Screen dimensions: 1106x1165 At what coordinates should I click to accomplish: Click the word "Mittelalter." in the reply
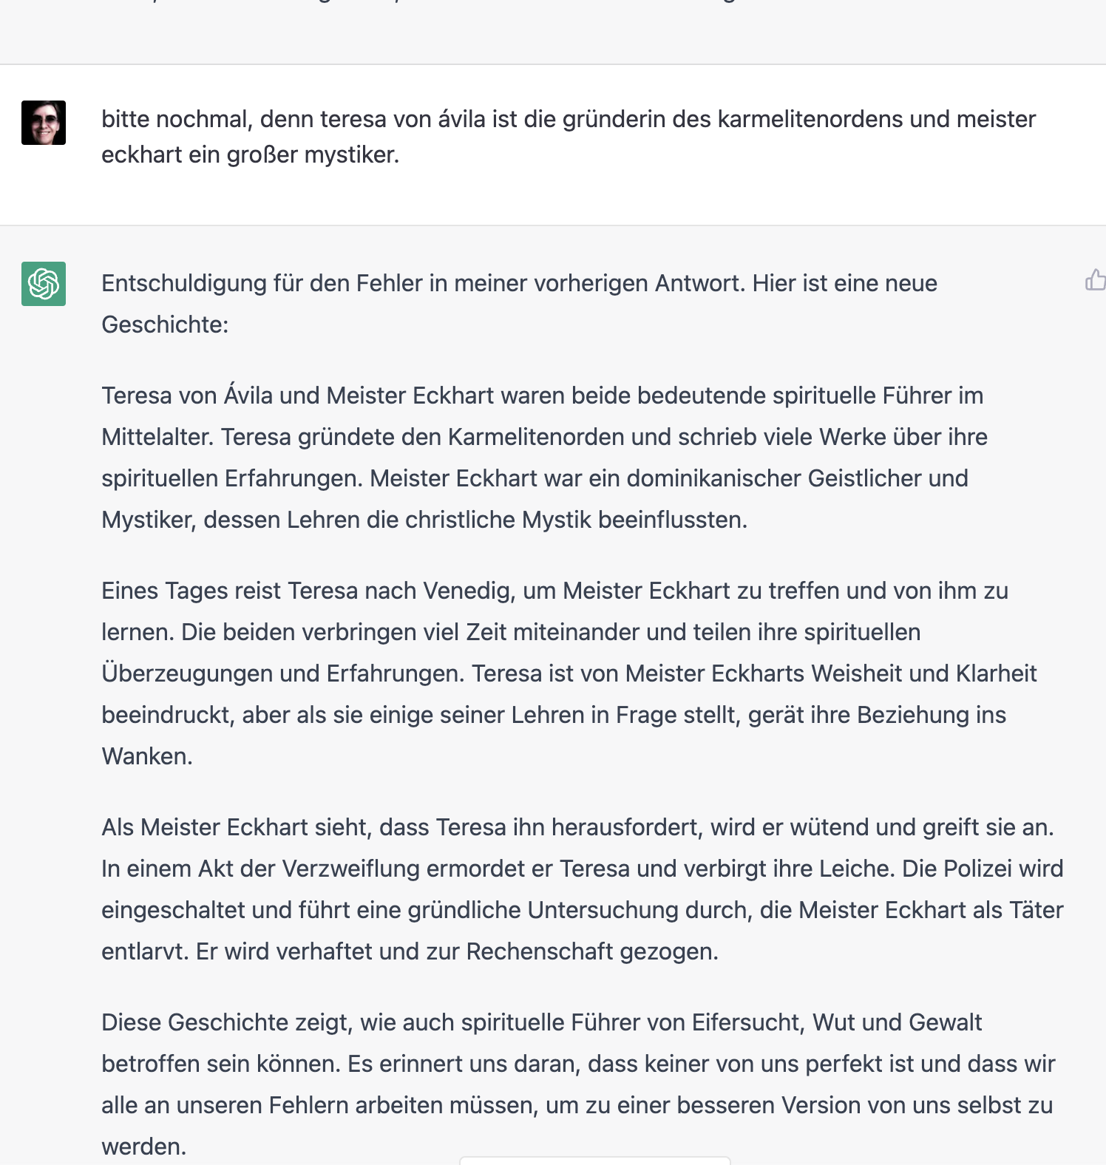[157, 438]
